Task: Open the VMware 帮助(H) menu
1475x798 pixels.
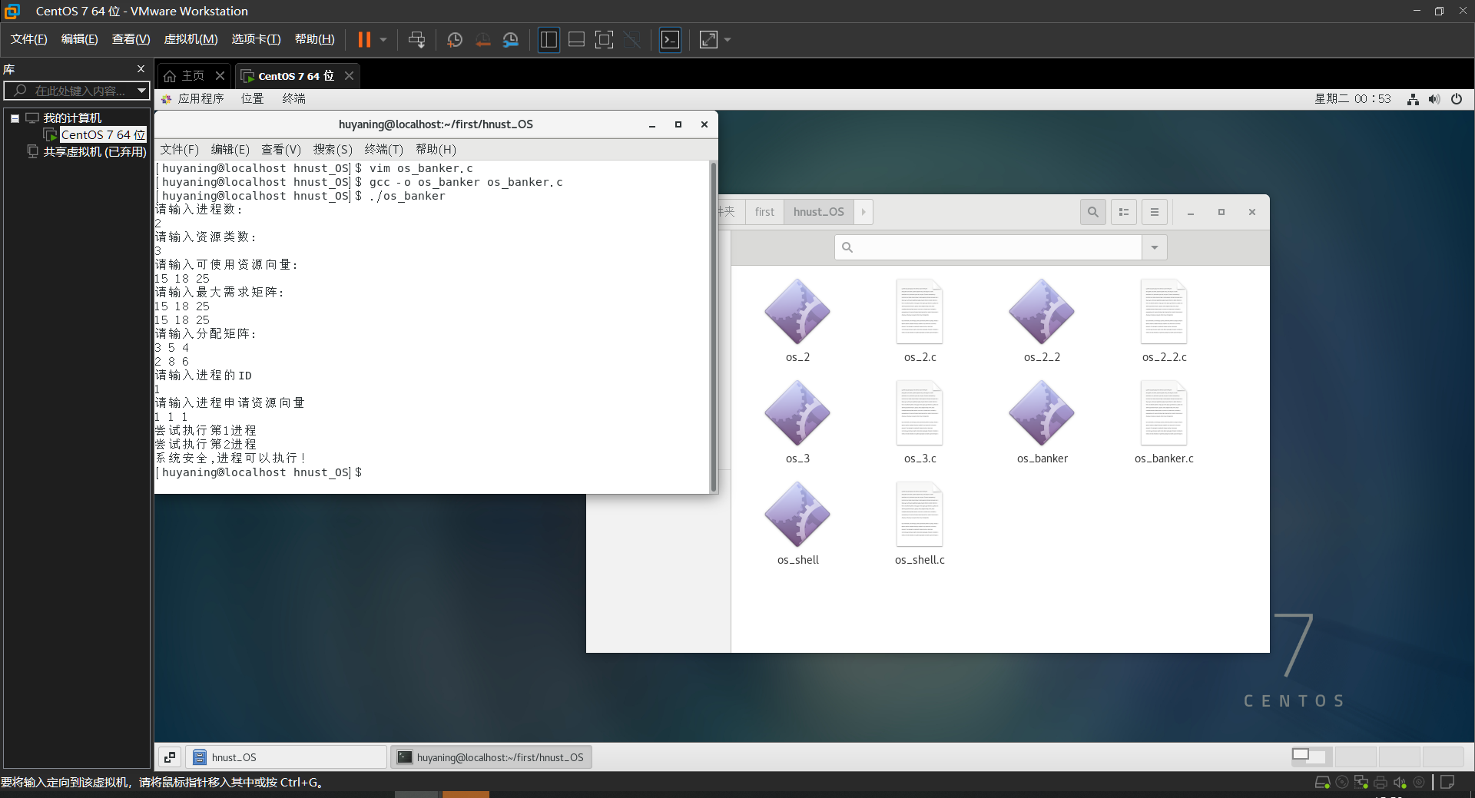Action: 315,39
